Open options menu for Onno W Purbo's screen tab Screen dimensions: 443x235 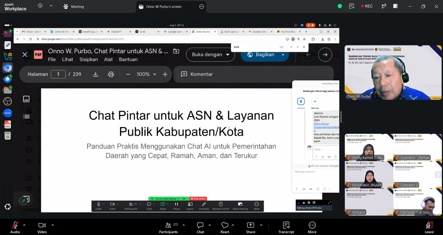tap(202, 6)
